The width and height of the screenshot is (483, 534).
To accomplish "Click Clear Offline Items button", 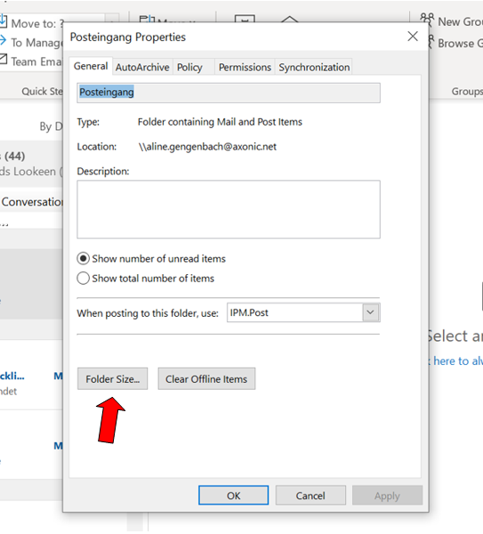I will 206,379.
